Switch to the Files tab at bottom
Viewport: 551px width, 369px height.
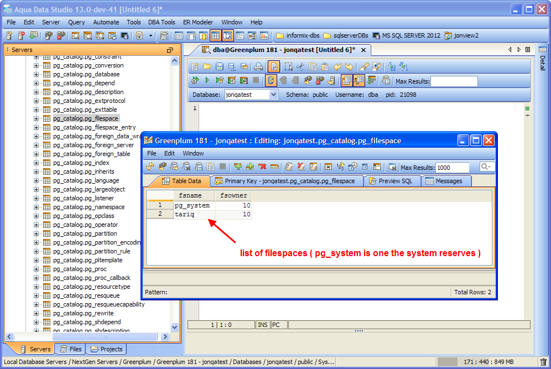(71, 349)
